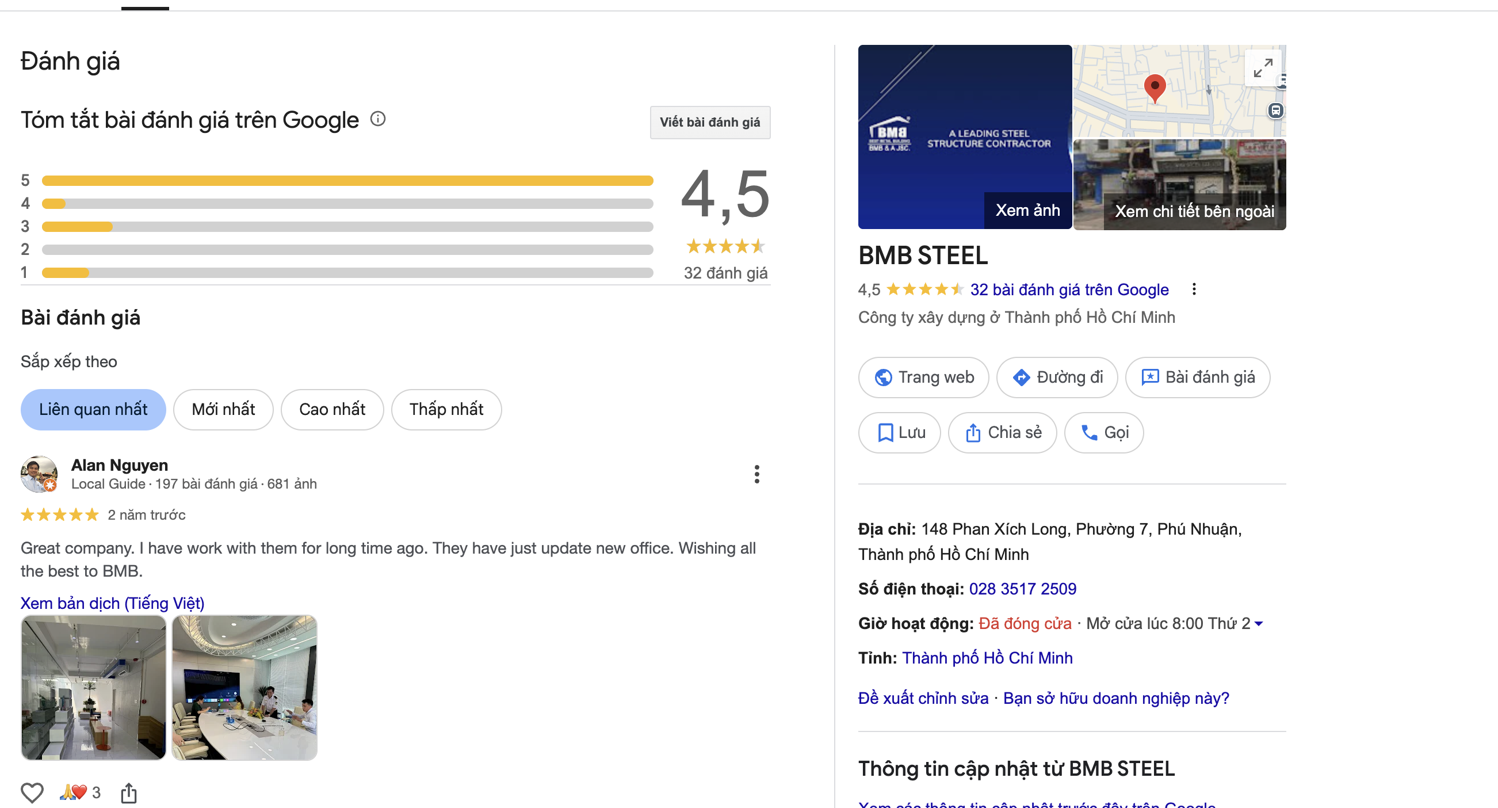
Task: Open the website with the Trang web globe icon
Action: pyautogui.click(x=885, y=377)
